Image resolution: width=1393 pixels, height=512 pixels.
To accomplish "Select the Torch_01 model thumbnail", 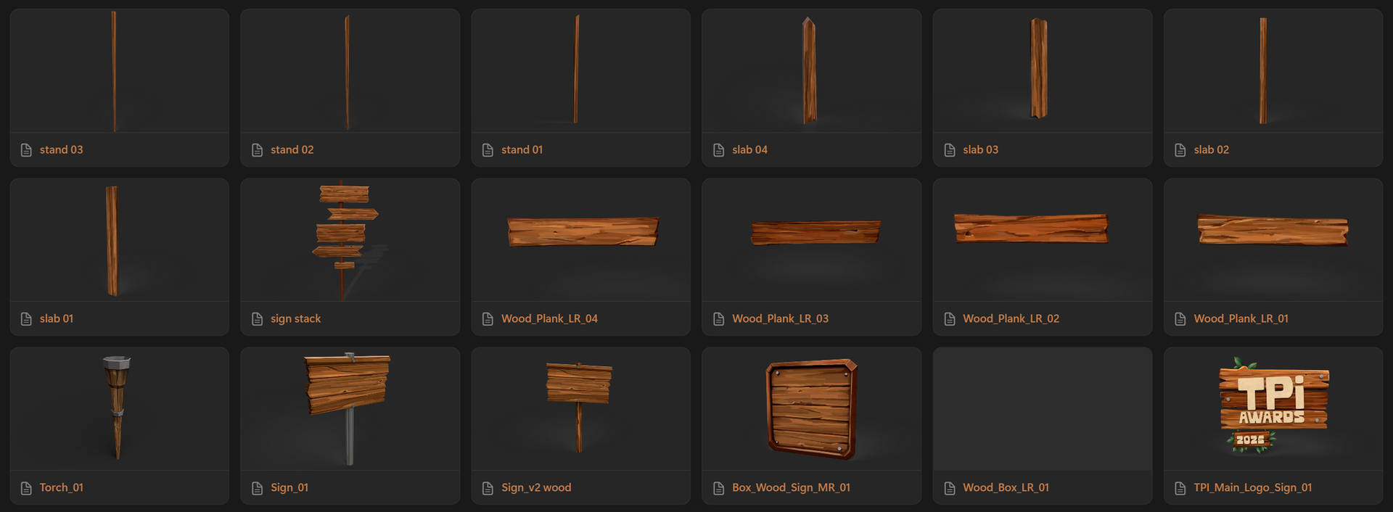I will (119, 409).
